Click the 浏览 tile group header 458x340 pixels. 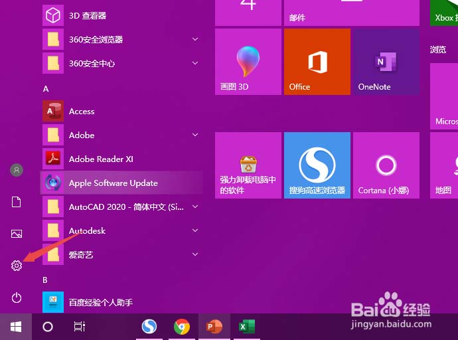click(438, 49)
